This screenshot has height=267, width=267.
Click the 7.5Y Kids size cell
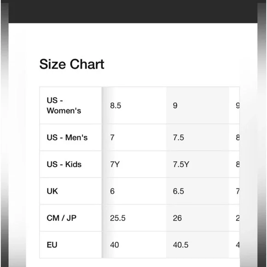pyautogui.click(x=197, y=164)
